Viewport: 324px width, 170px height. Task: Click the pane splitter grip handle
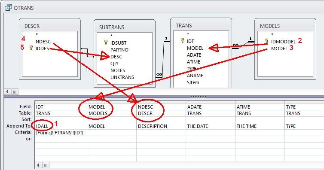(x=198, y=97)
